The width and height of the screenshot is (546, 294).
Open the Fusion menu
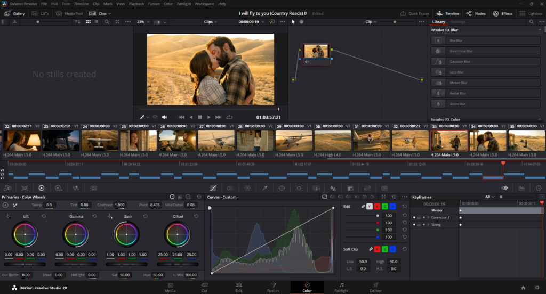coord(154,4)
